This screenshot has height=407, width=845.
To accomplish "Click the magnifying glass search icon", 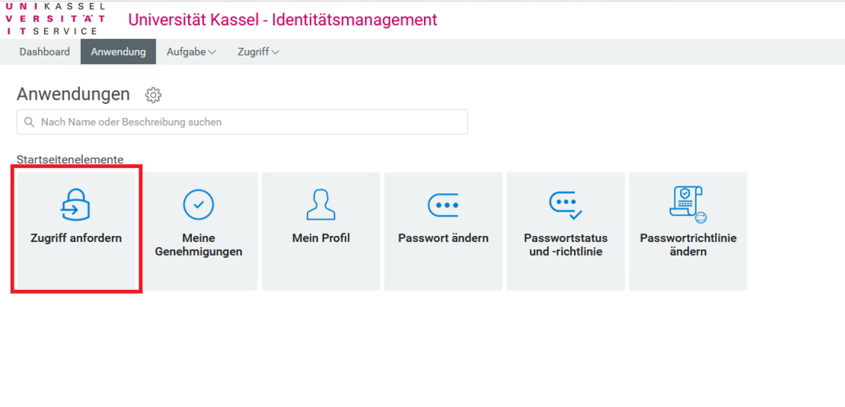I will click(30, 122).
